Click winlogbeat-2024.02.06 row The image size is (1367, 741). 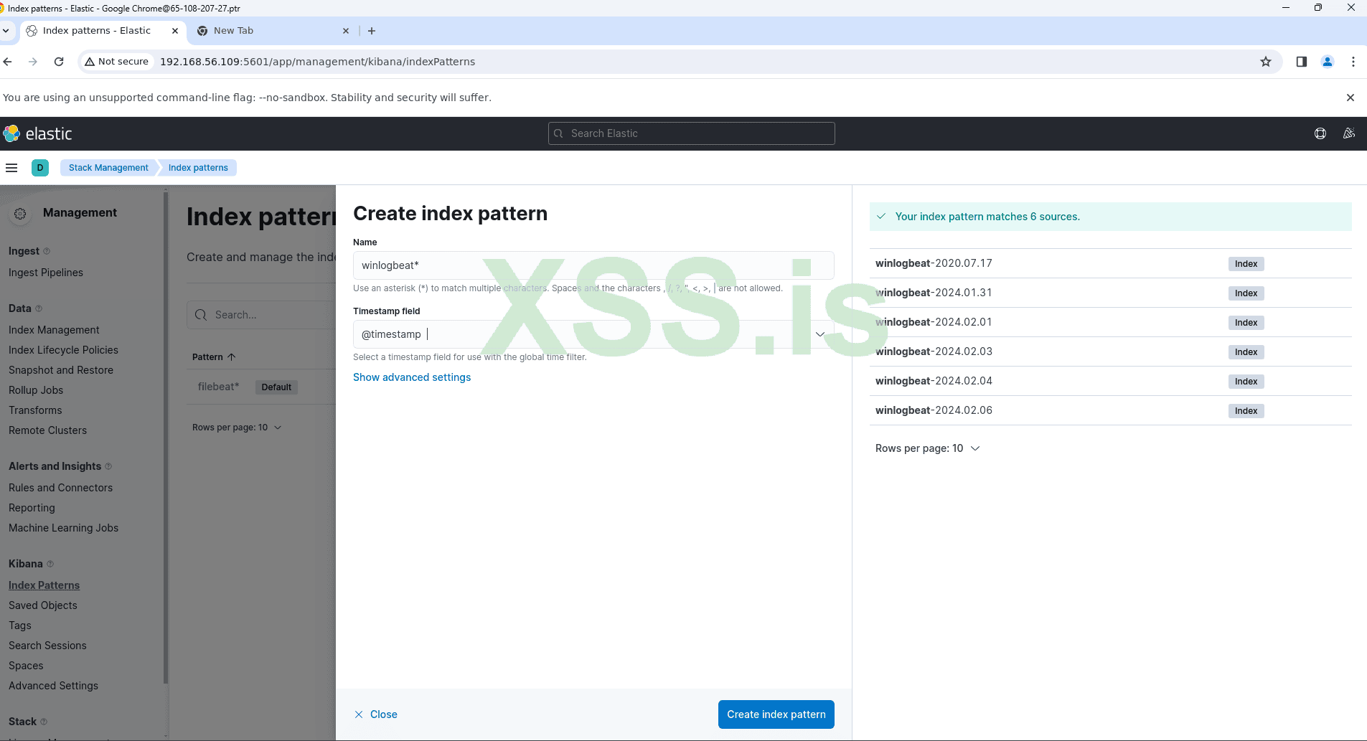click(x=1111, y=410)
